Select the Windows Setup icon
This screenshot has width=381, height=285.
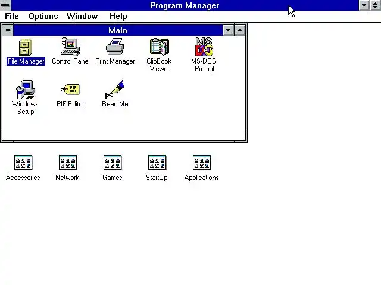coord(26,90)
